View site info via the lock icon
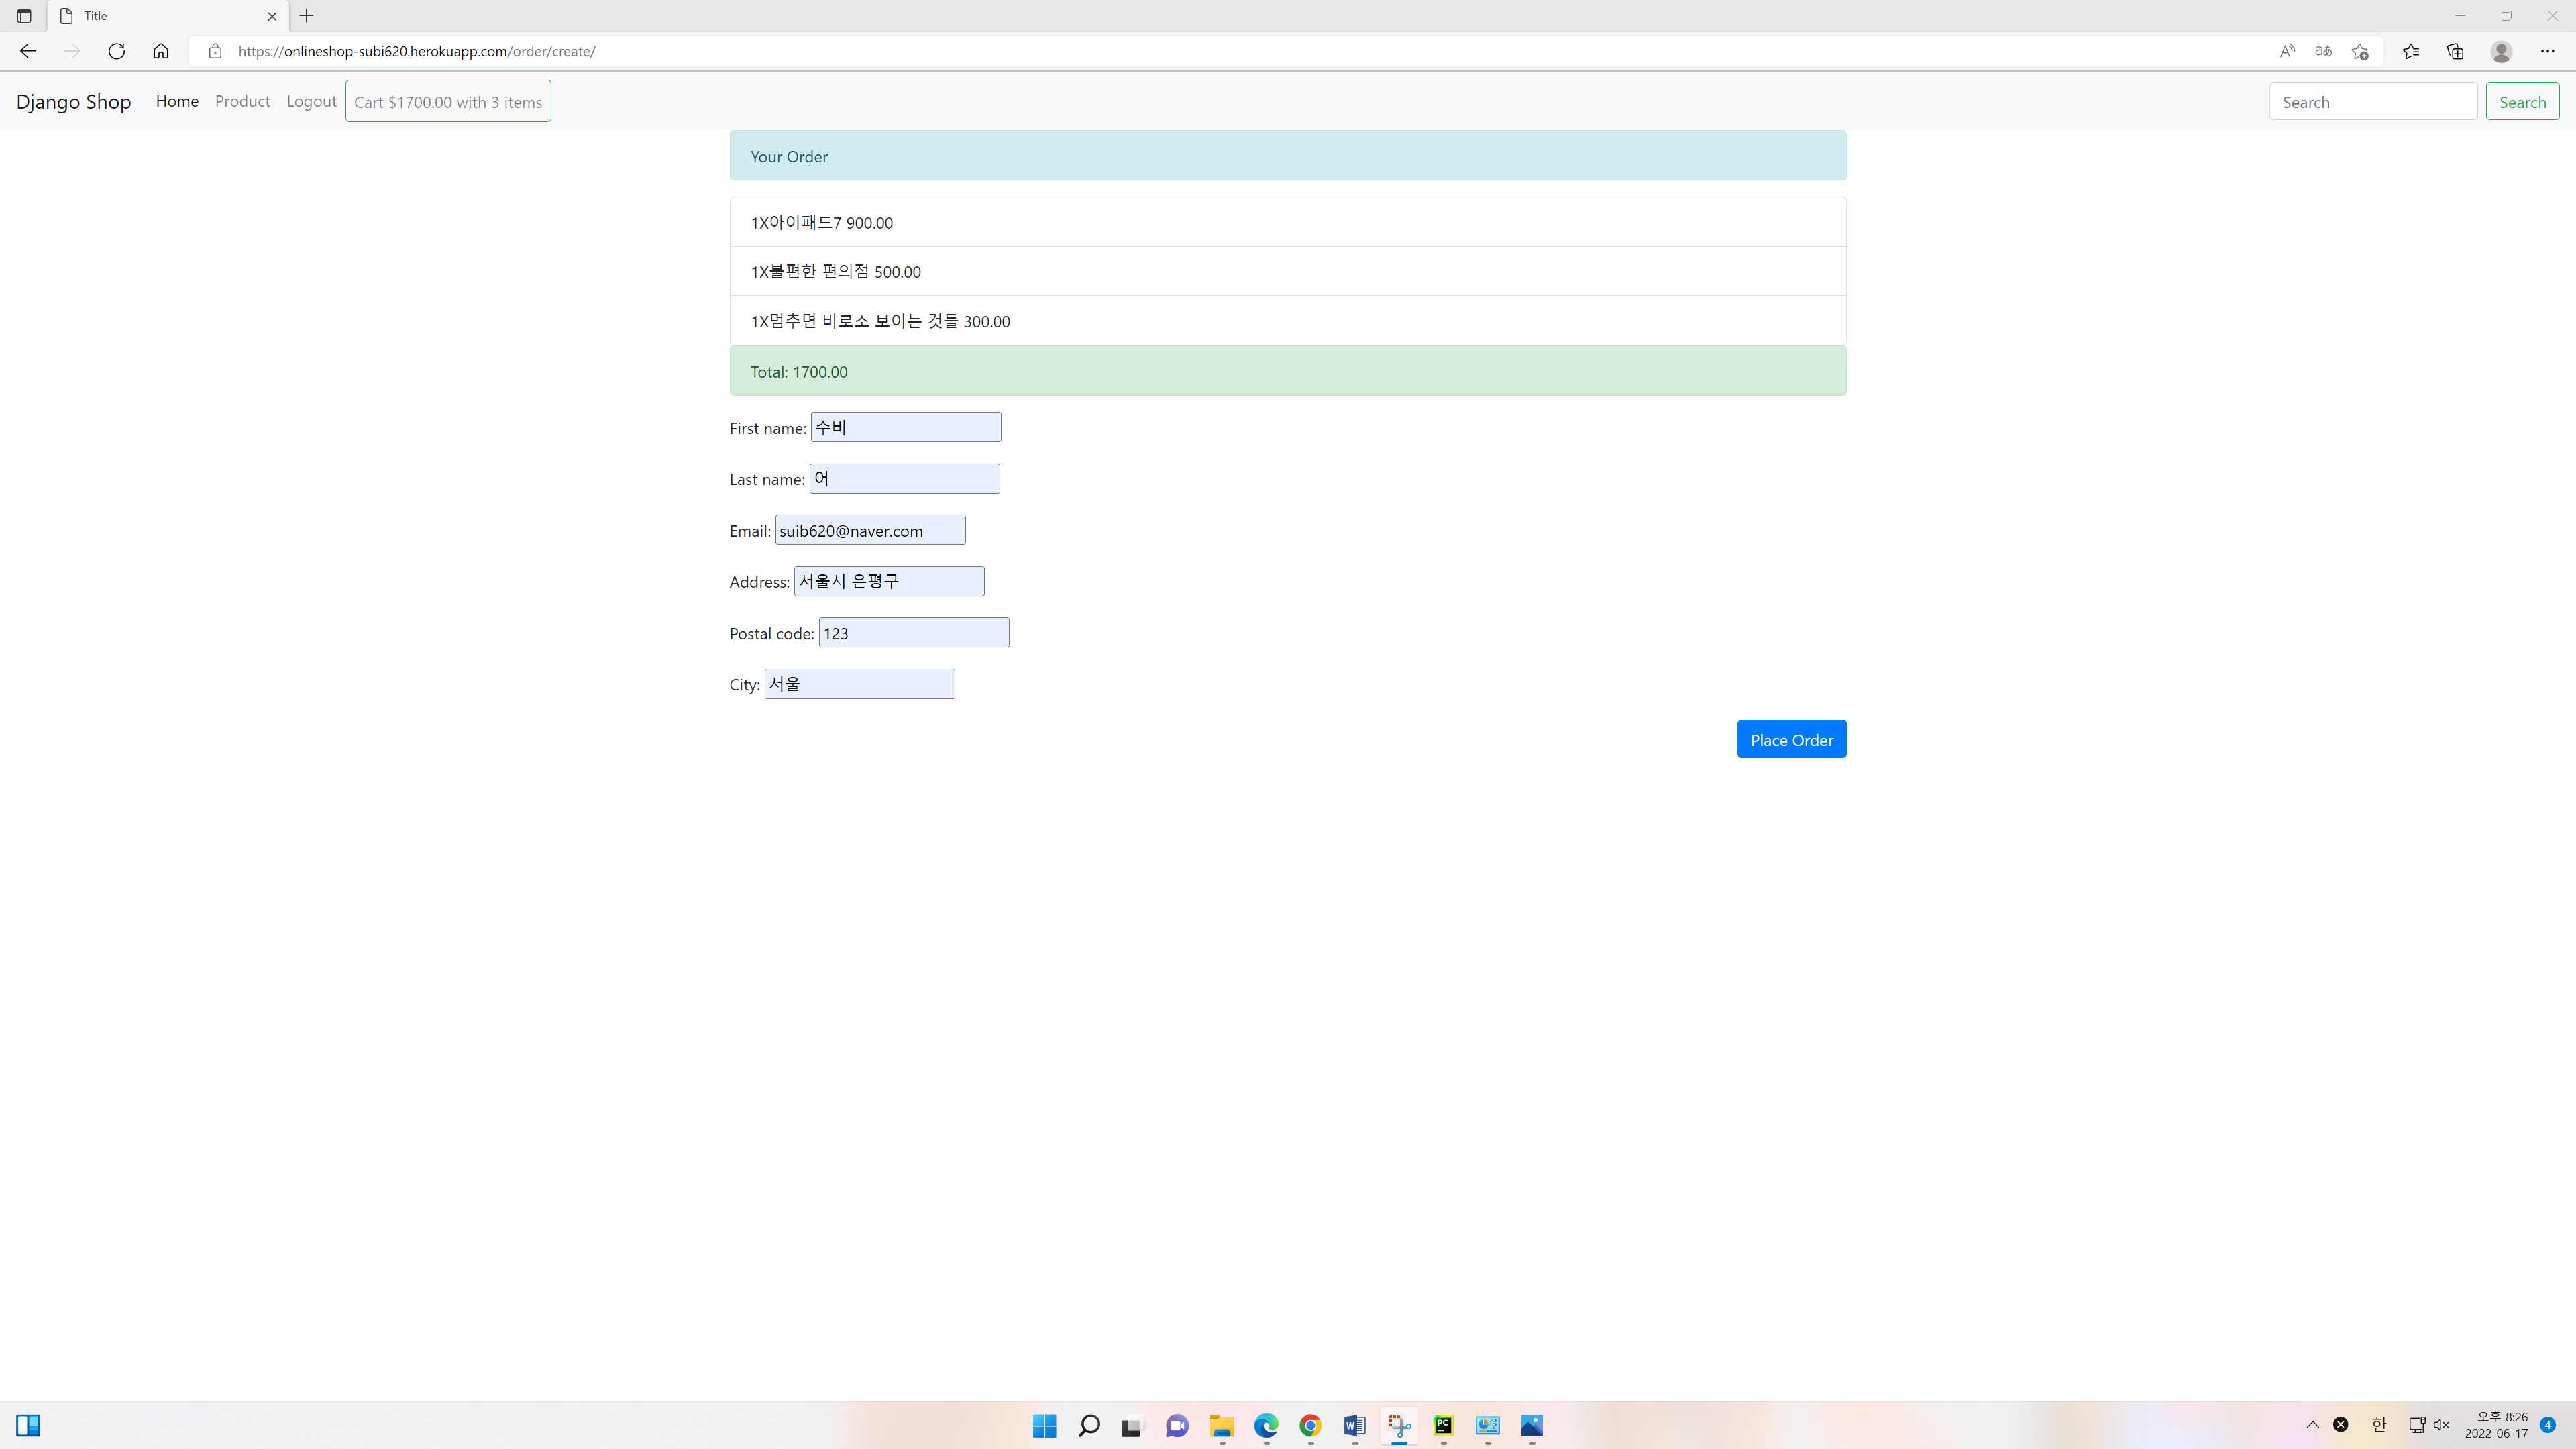Screen dimensions: 2576x1449 pos(214,51)
